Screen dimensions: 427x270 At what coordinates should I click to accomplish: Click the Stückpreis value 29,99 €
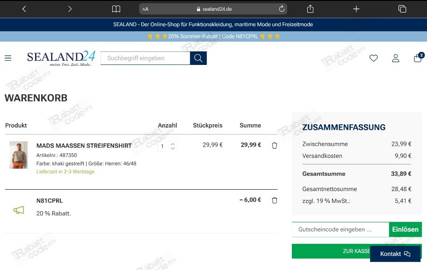tap(212, 145)
